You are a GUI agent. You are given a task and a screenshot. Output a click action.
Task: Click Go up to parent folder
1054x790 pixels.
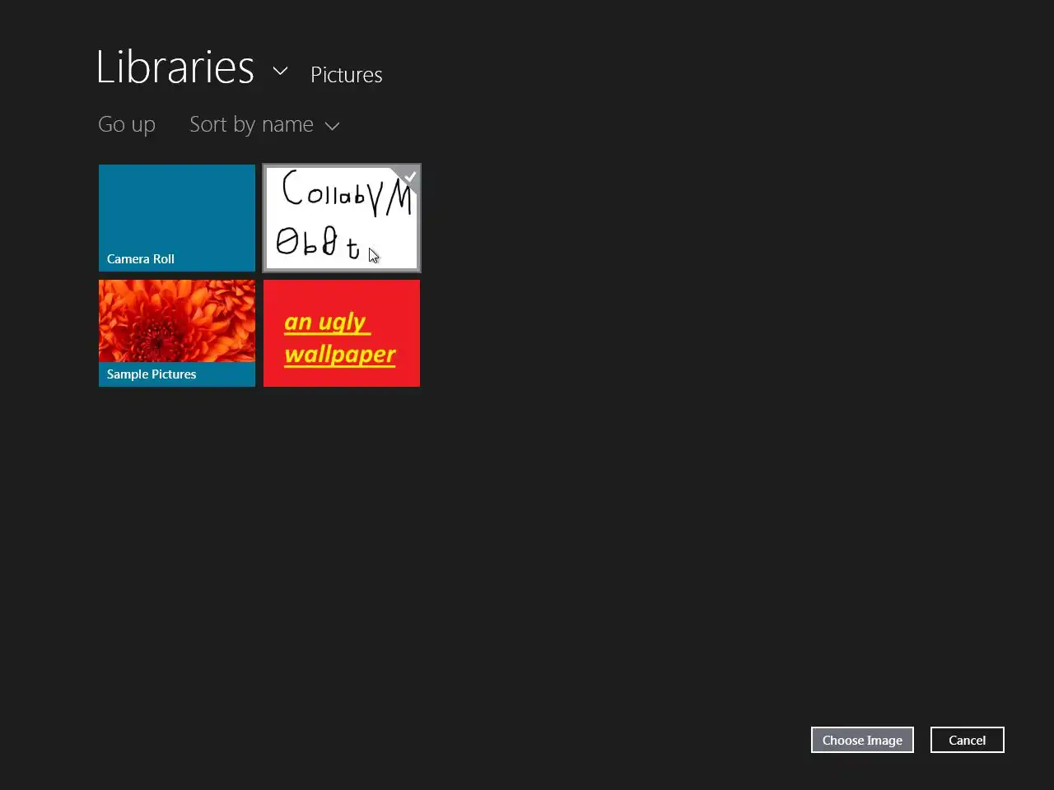(x=127, y=125)
